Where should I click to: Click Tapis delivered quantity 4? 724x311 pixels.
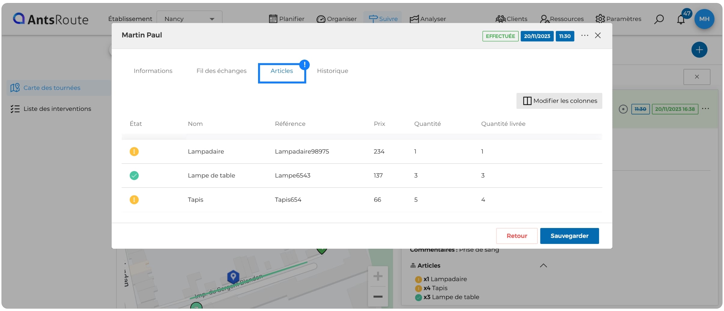click(x=483, y=200)
